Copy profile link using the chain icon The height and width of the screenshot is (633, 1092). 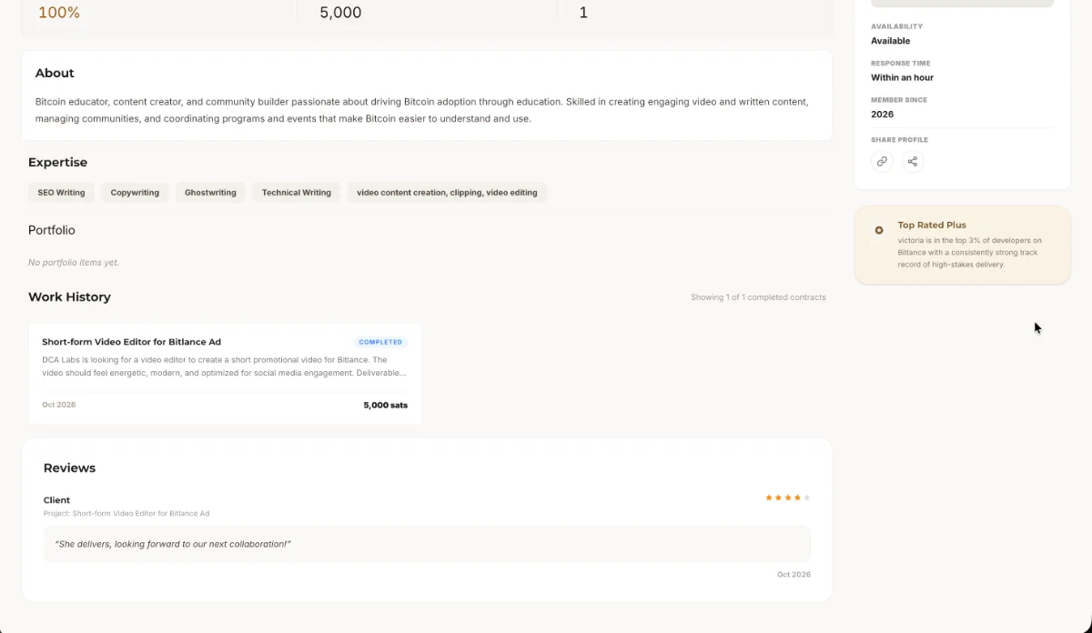point(882,162)
